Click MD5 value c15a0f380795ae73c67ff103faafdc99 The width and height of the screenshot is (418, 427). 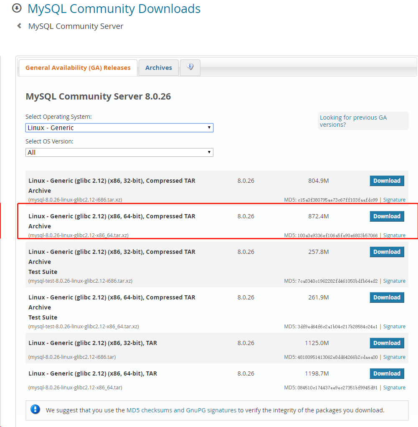(337, 200)
